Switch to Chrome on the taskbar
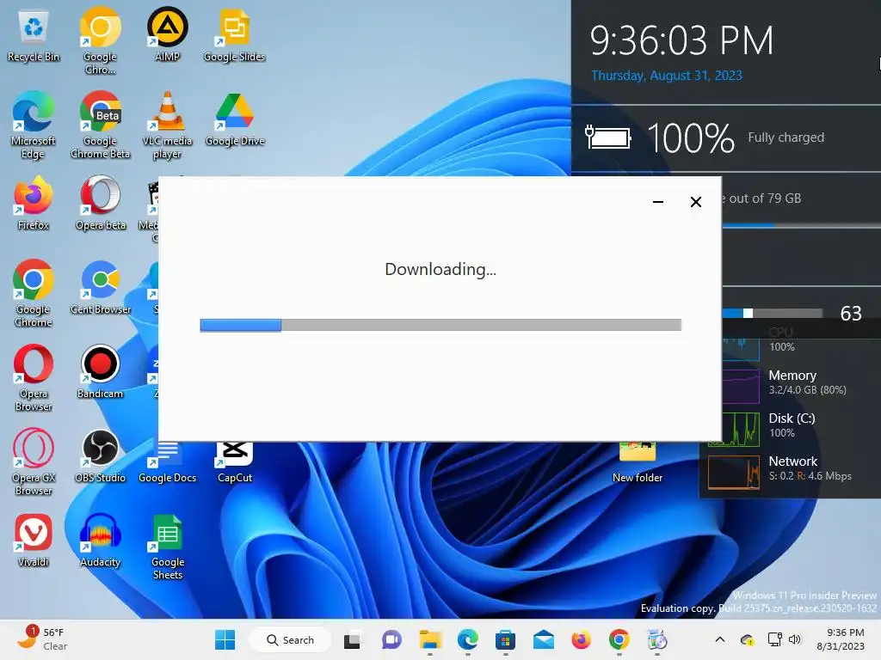Screen dimensions: 881x660 pos(619,639)
